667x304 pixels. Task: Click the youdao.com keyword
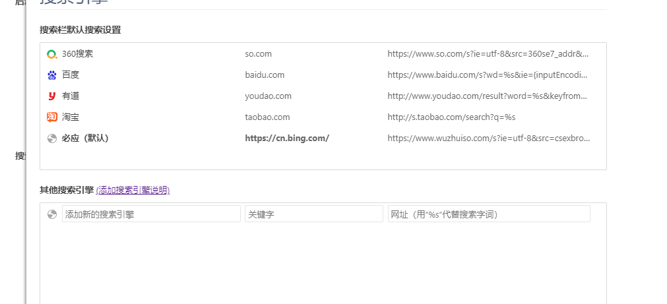269,96
